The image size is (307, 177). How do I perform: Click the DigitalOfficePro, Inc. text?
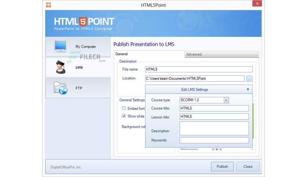pos(66,167)
